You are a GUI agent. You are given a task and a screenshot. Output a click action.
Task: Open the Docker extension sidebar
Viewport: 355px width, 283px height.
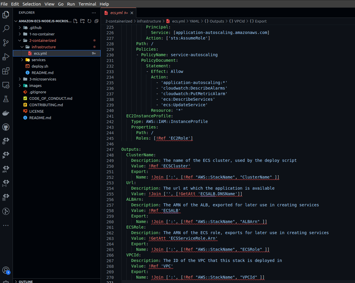tap(6, 113)
